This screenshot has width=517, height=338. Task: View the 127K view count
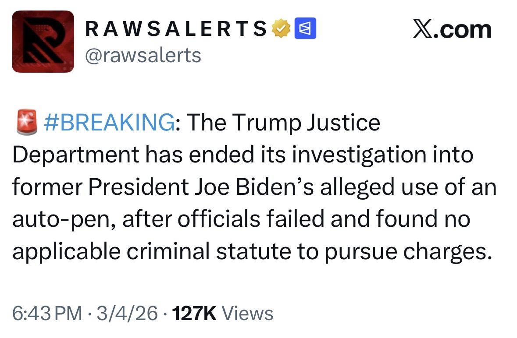point(194,313)
